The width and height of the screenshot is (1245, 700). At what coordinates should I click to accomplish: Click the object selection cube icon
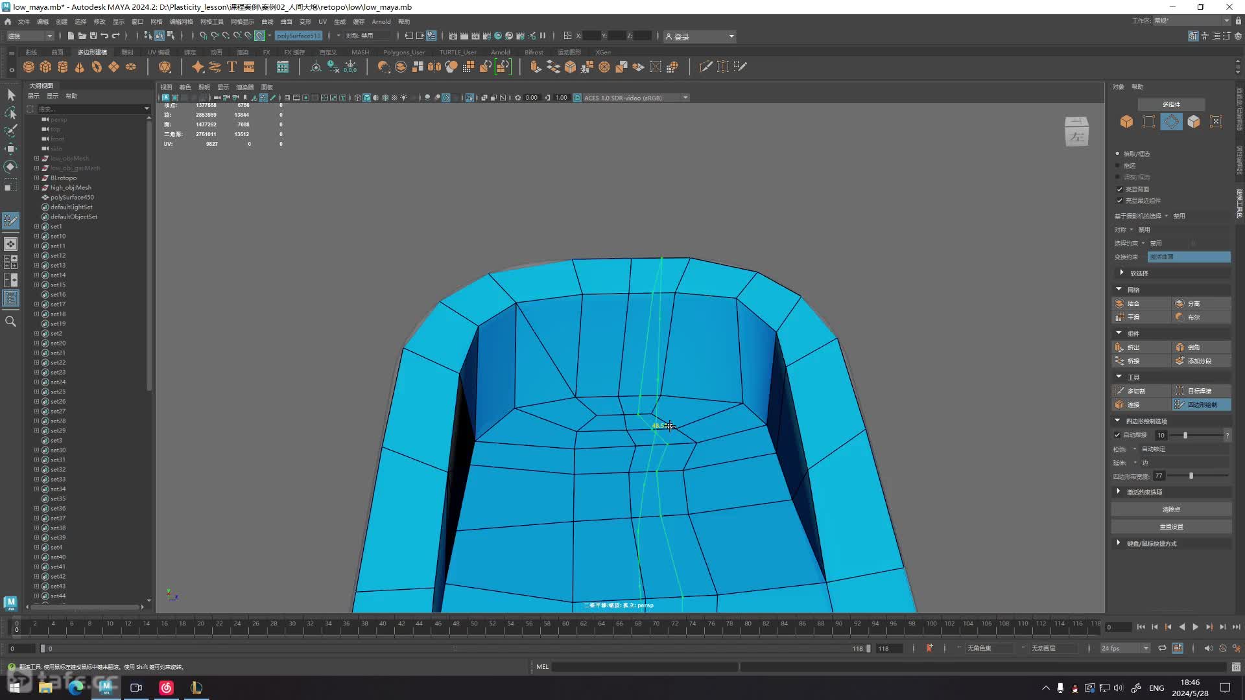[1126, 122]
